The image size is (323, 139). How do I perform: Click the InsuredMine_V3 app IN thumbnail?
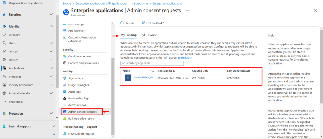pyautogui.click(x=128, y=78)
